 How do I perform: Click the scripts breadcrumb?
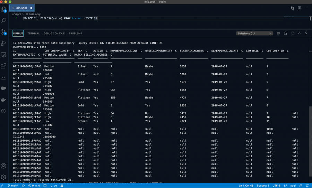(x=17, y=14)
